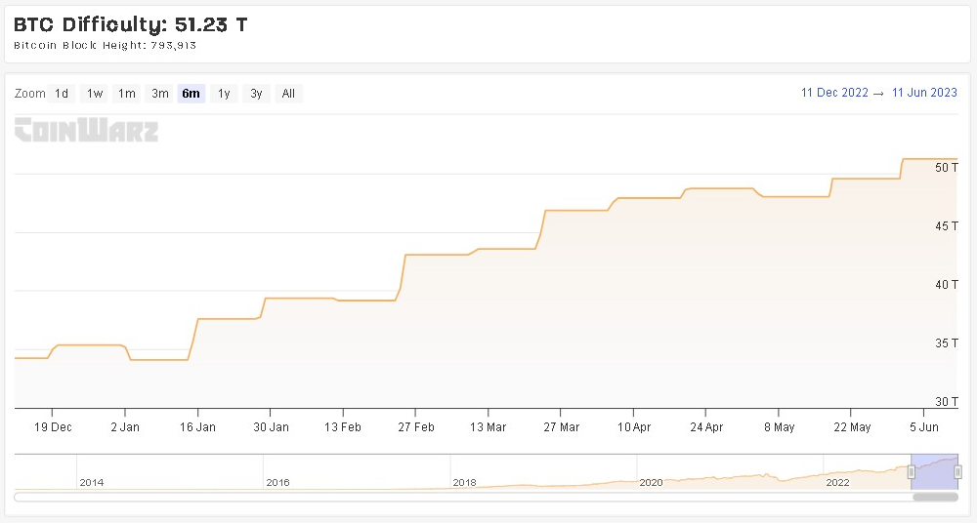
Task: Click the horizontal scrollbar thumb
Action: click(935, 497)
